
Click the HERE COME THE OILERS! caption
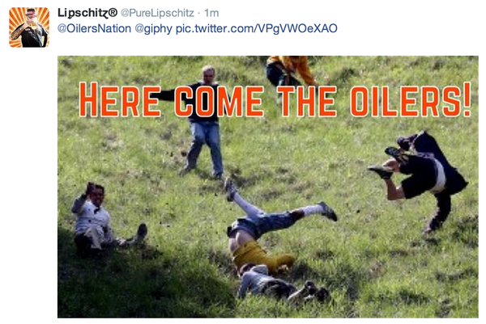(x=275, y=100)
